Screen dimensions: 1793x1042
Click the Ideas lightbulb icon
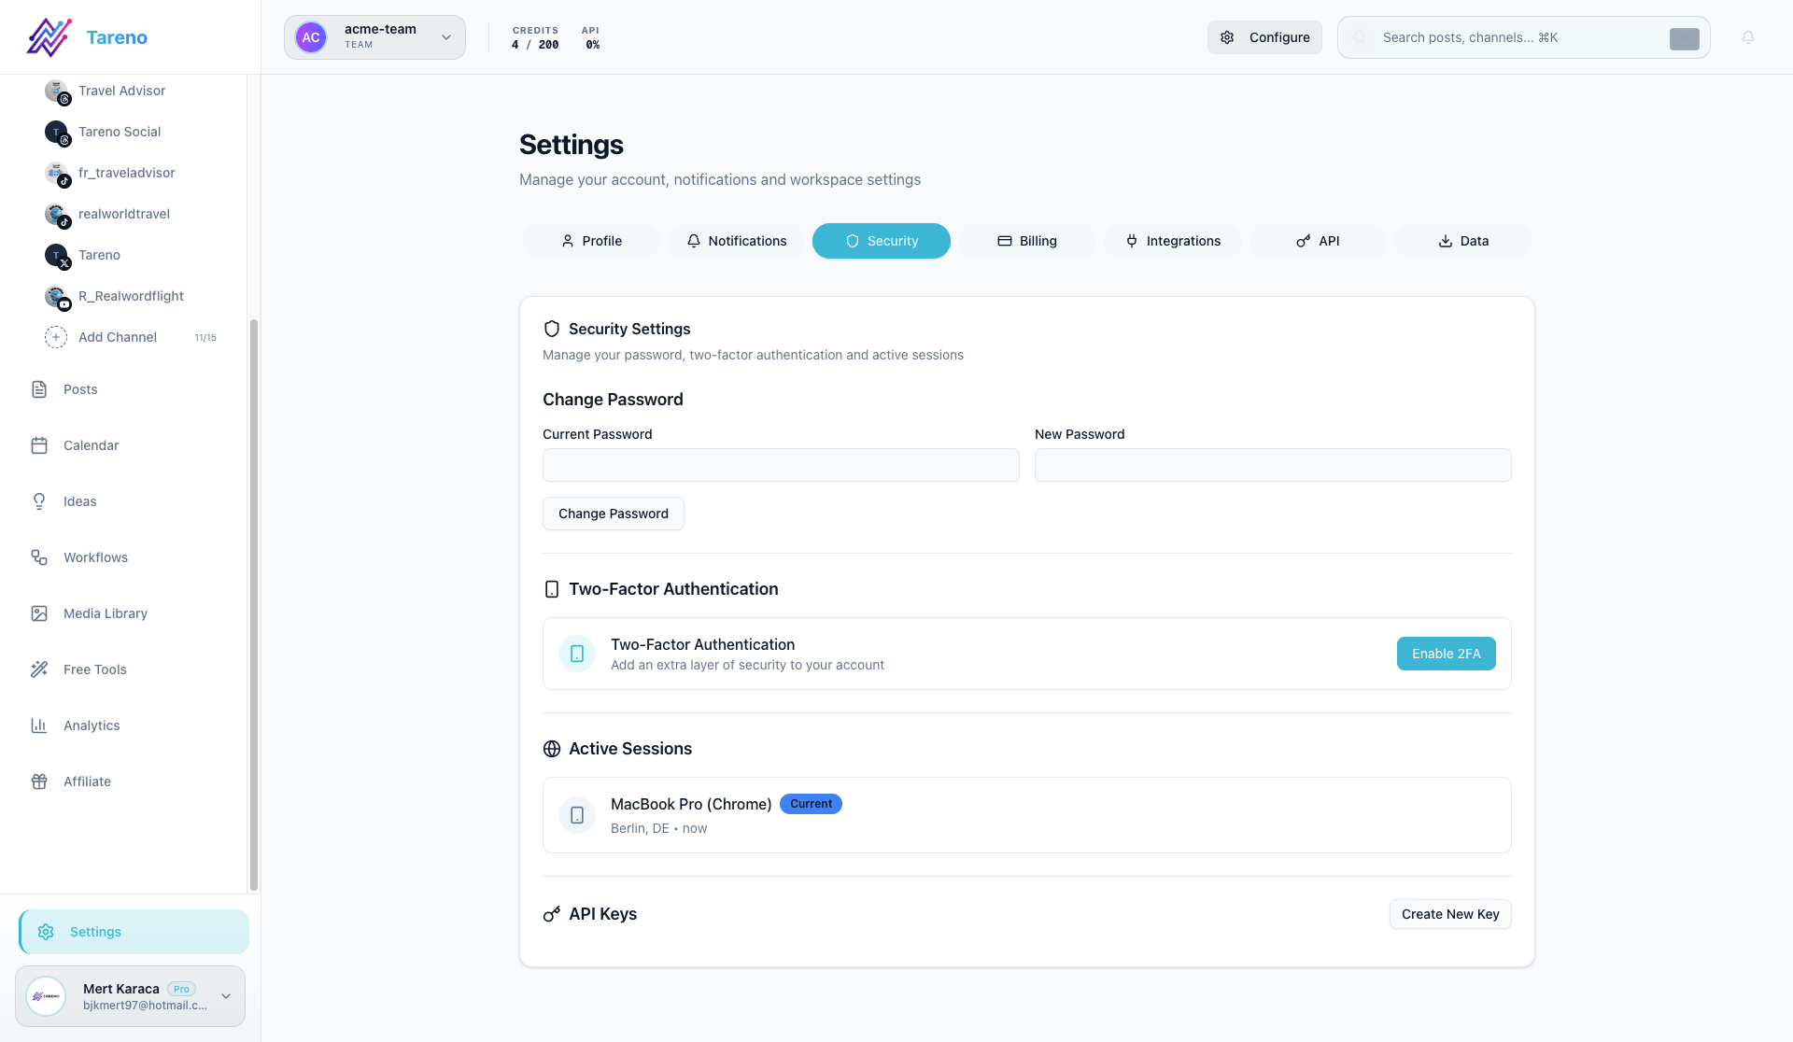[39, 501]
